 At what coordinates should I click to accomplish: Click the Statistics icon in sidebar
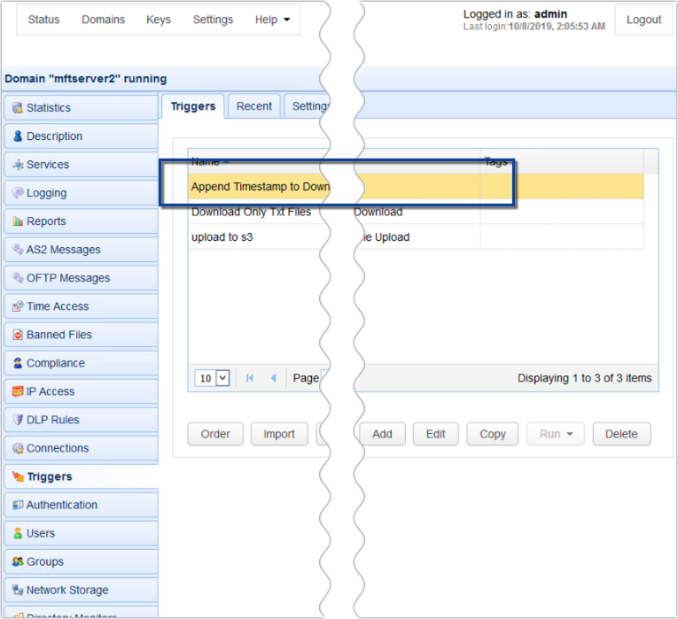(18, 108)
